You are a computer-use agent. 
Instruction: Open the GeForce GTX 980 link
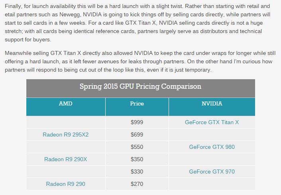coord(212,147)
